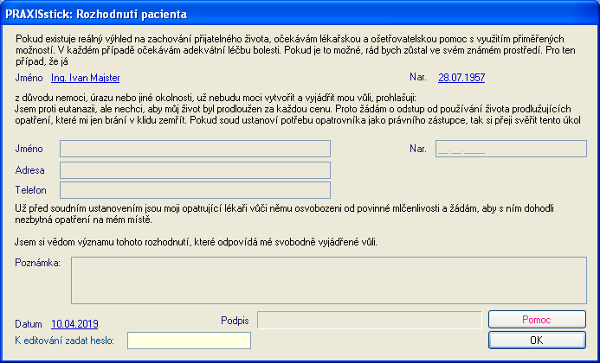600x363 pixels.
Task: Click the Podpis signature field
Action: pyautogui.click(x=370, y=321)
